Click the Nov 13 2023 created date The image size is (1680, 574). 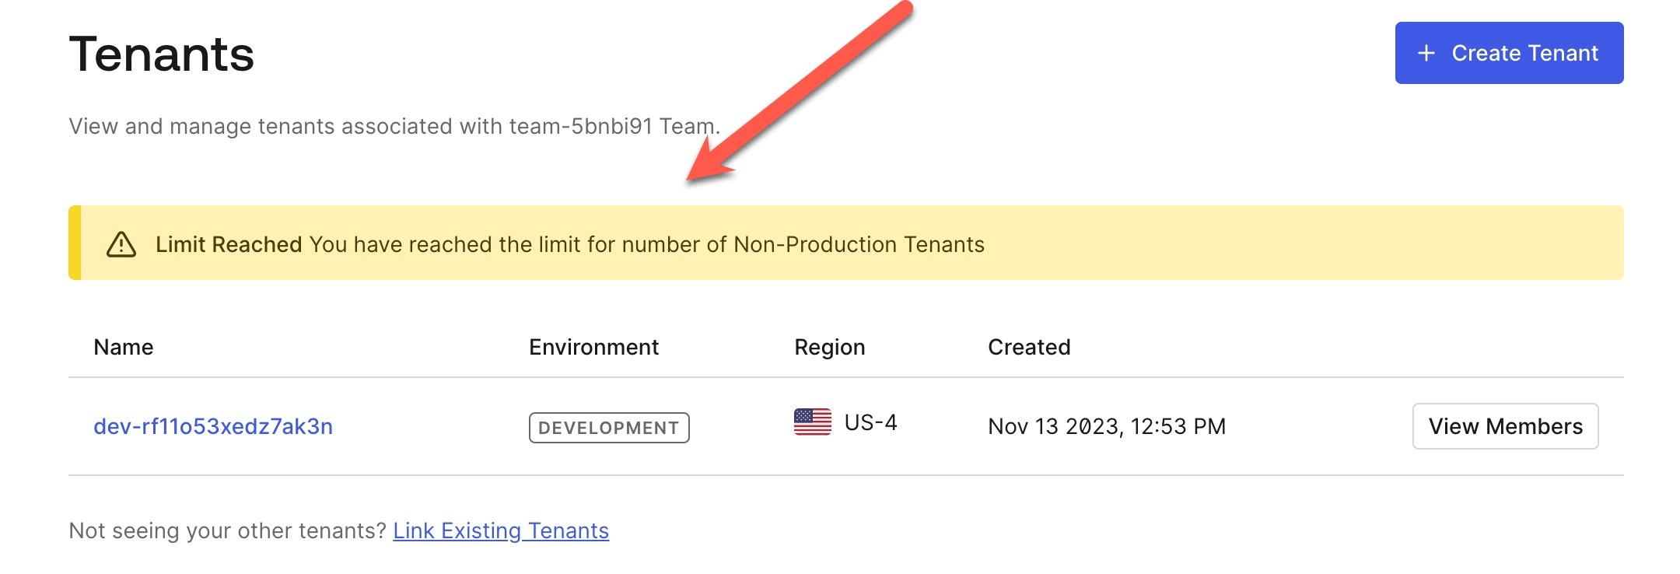(1106, 426)
